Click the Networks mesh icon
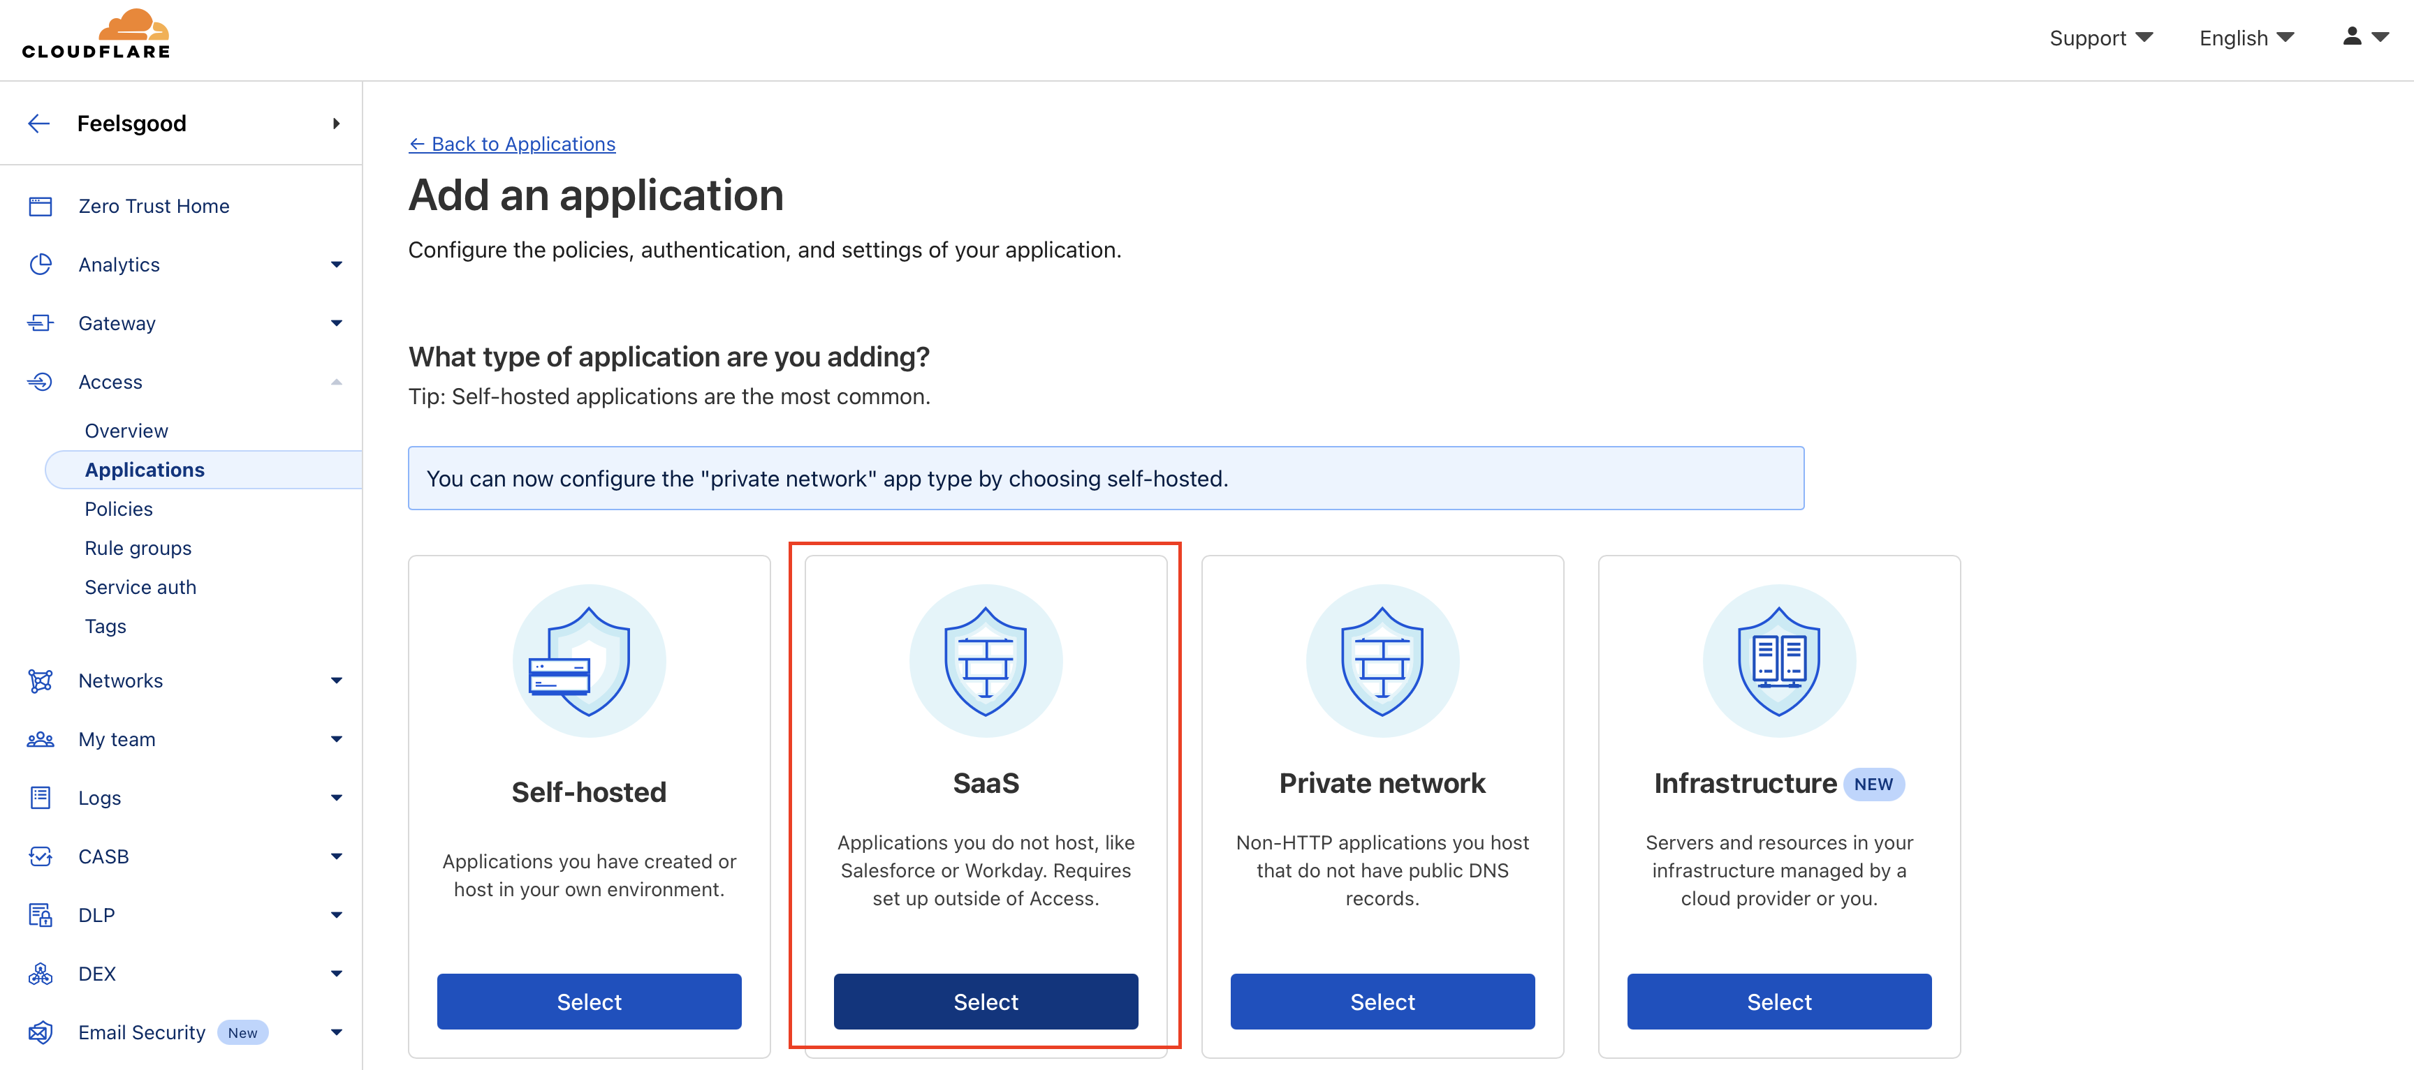 pyautogui.click(x=41, y=681)
